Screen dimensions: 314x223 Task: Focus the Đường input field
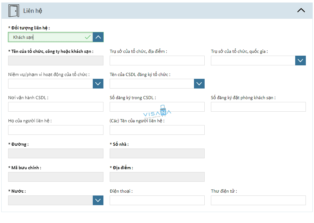(x=56, y=154)
